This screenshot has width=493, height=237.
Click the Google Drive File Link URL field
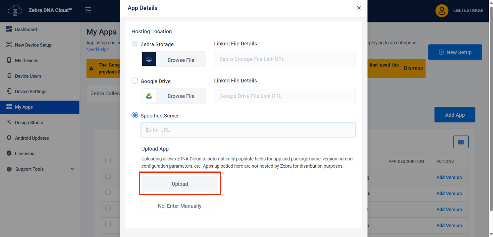[284, 96]
